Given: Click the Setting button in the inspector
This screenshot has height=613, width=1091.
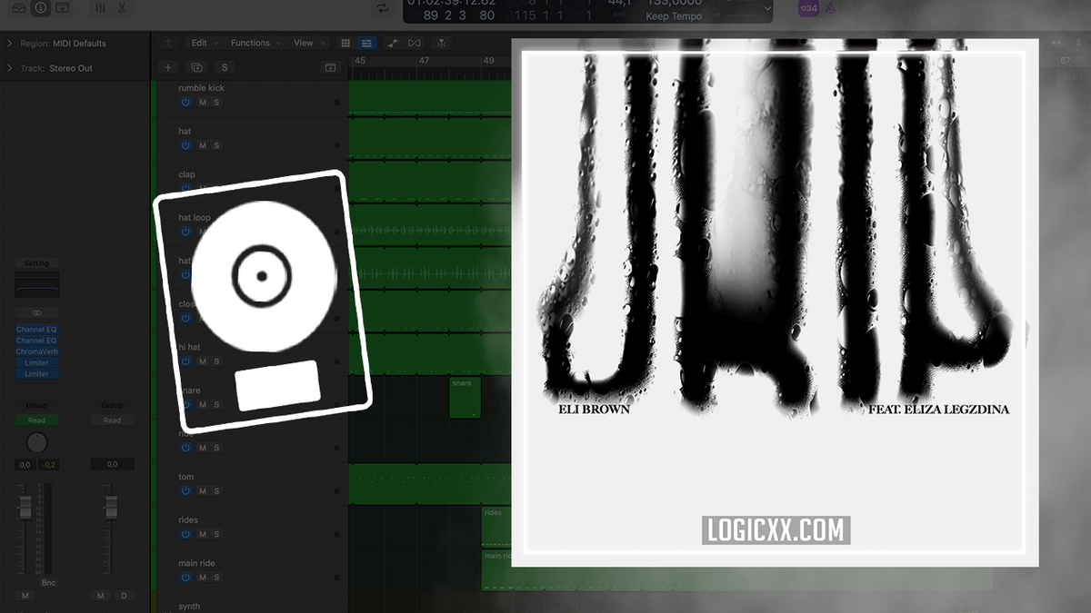Looking at the screenshot, I should click(36, 263).
